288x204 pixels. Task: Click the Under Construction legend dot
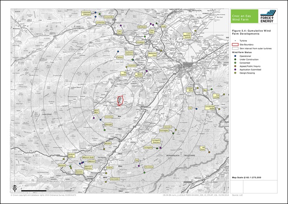[235, 59]
